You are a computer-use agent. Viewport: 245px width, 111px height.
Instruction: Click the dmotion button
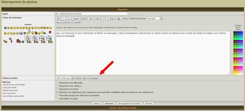coord(67,22)
